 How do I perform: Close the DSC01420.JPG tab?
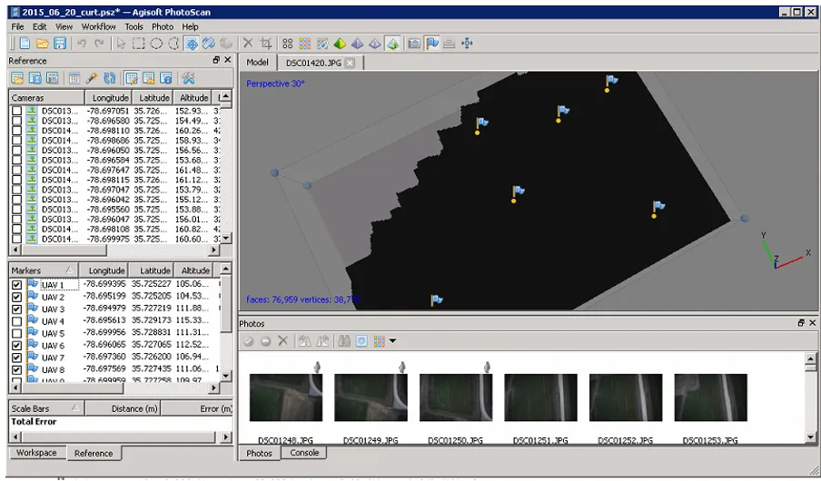point(350,63)
